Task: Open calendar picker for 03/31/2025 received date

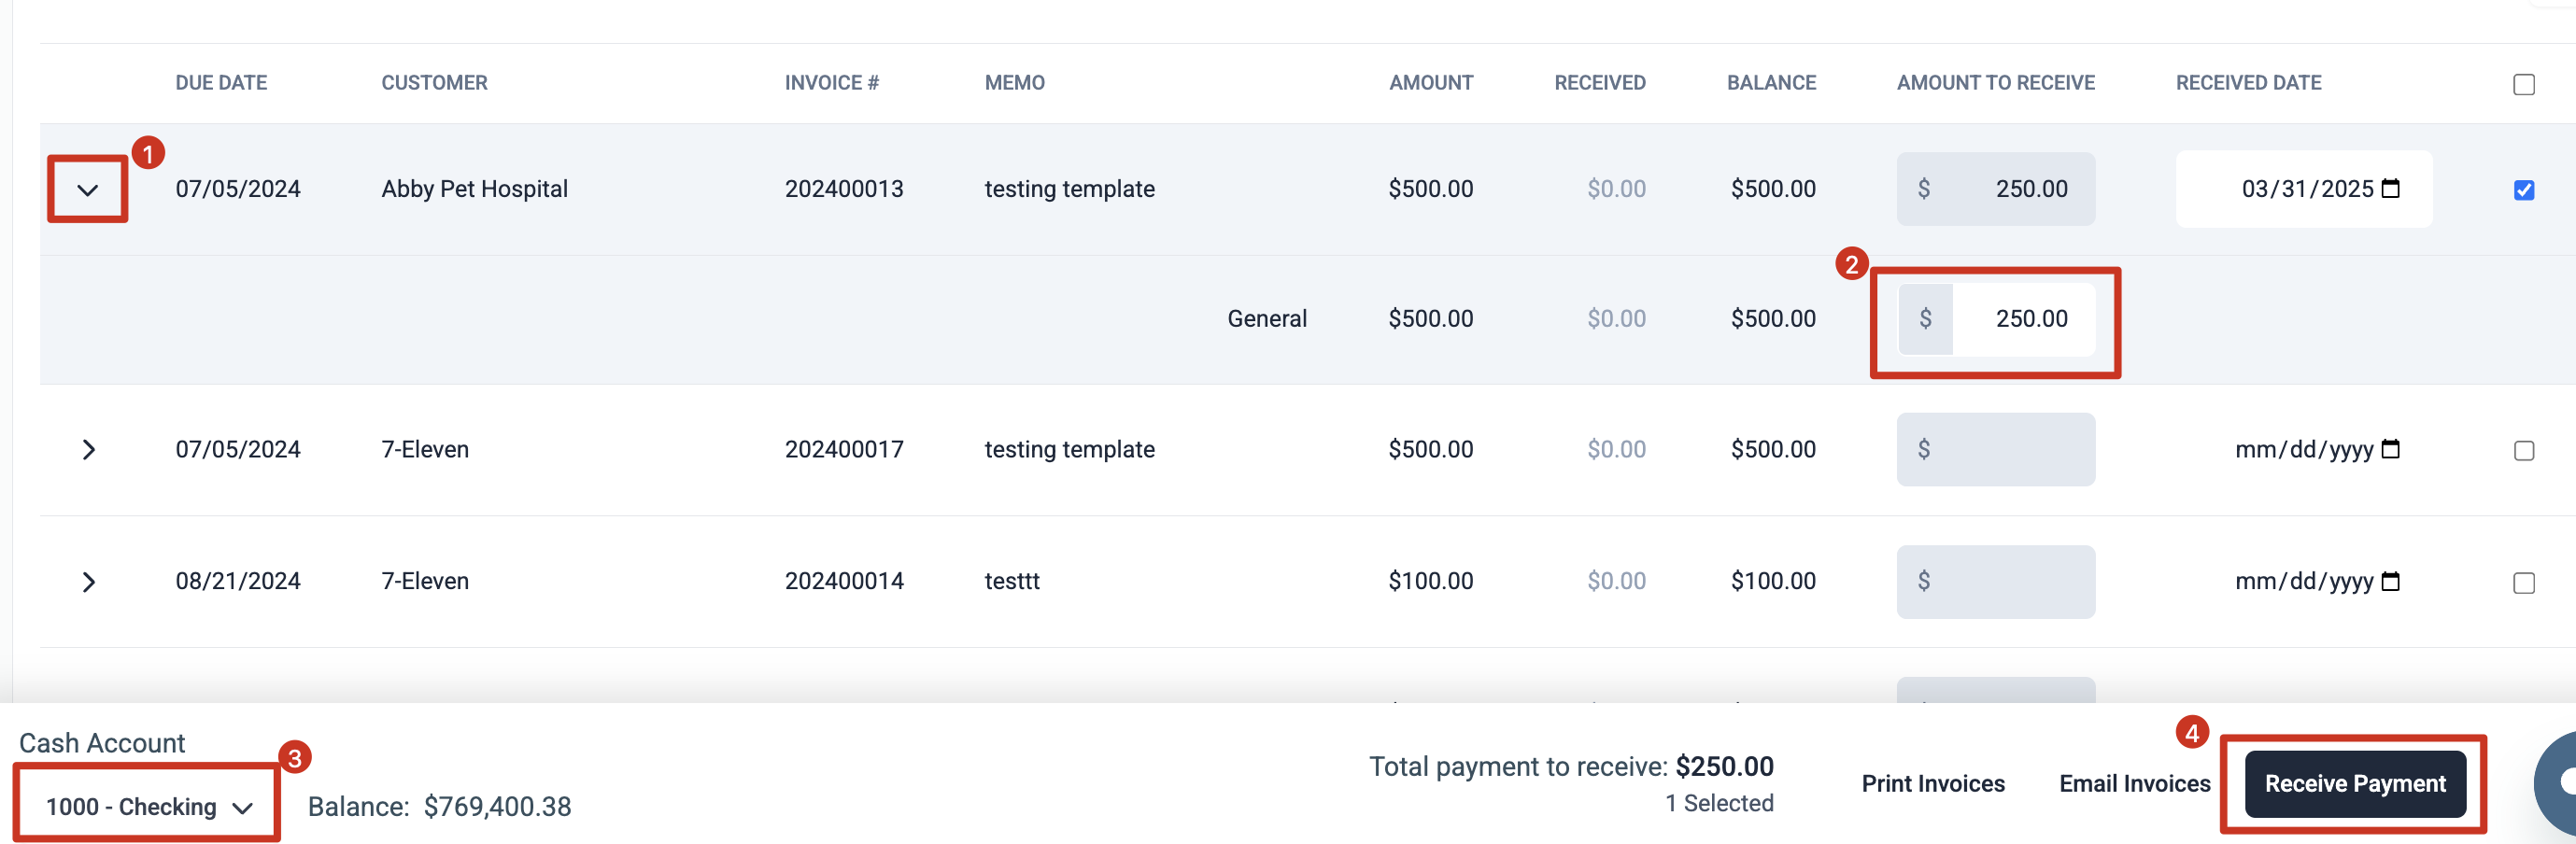Action: point(2390,188)
